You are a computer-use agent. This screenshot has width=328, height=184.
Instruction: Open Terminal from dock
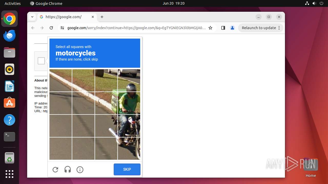tap(9, 137)
